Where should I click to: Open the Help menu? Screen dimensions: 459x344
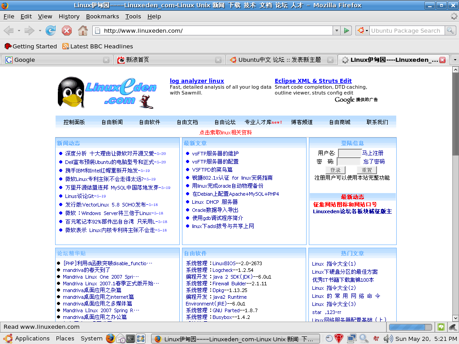[154, 17]
